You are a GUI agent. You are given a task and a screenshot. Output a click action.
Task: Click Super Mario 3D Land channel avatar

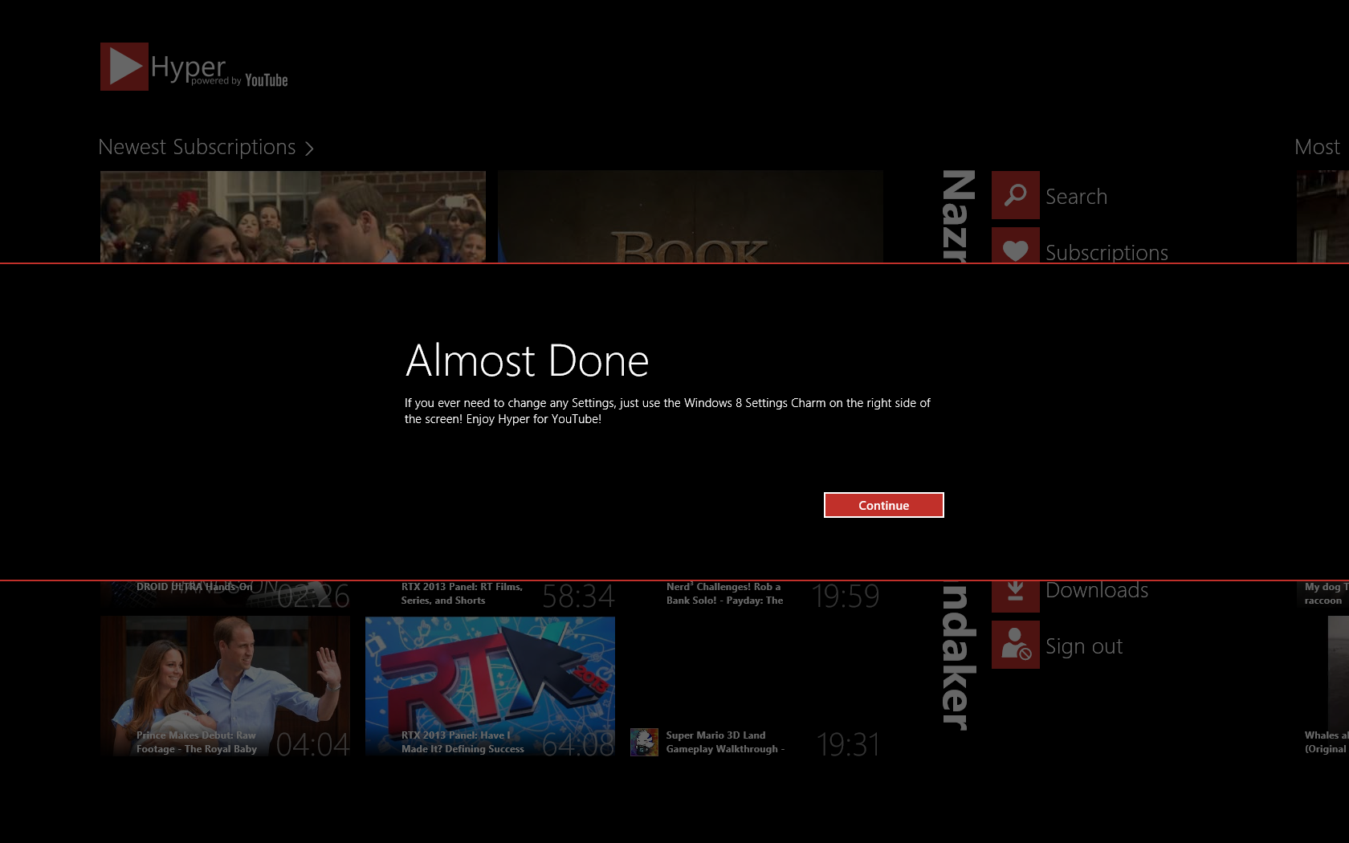(x=644, y=742)
